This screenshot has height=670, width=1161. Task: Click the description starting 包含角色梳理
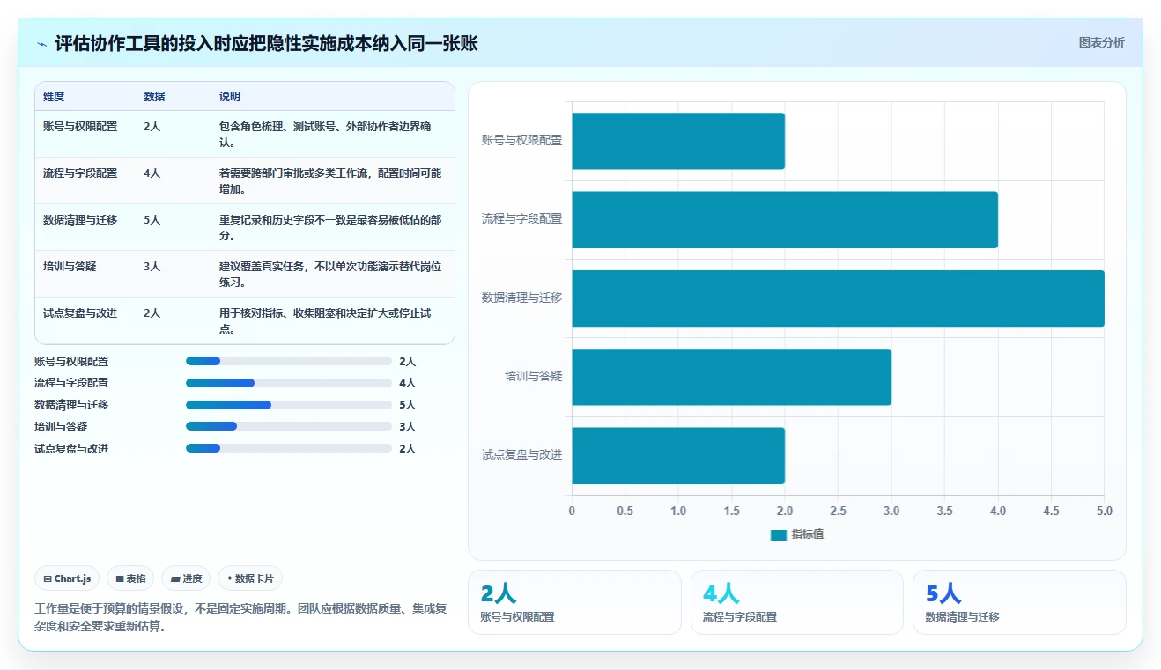325,135
